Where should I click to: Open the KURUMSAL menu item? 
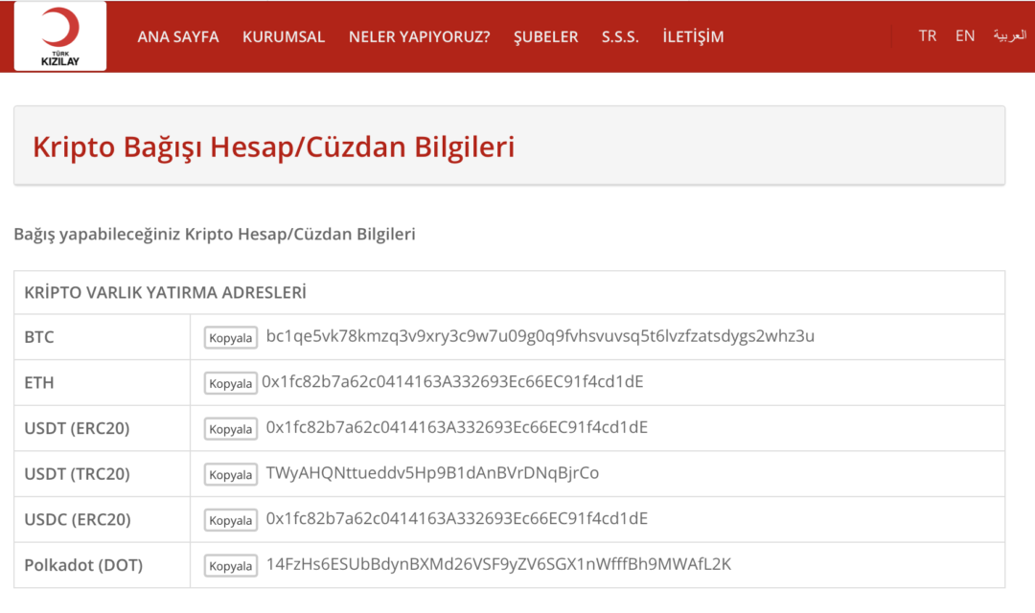(284, 37)
